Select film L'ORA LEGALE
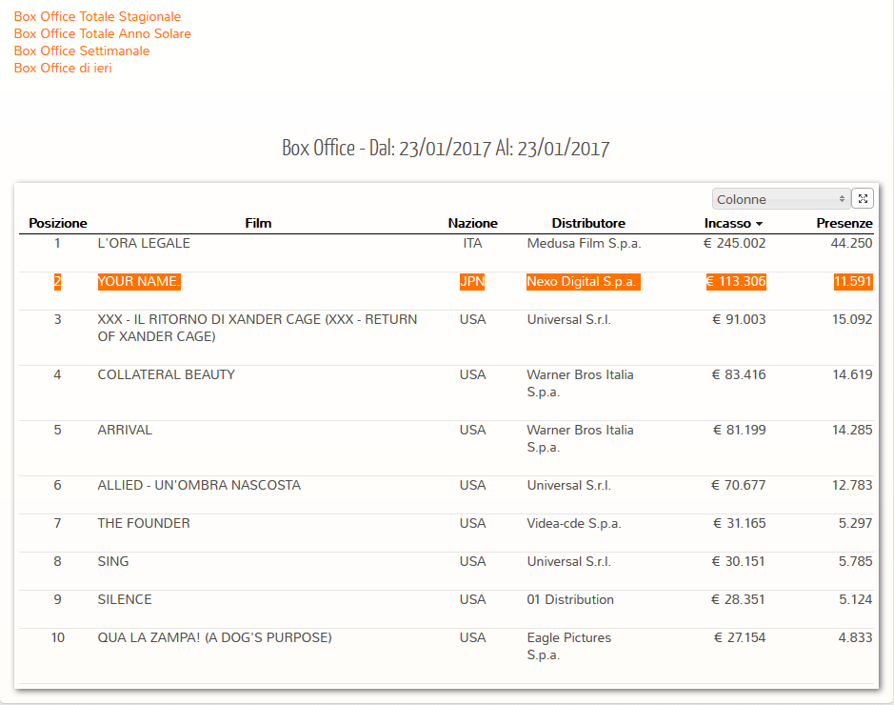The height and width of the screenshot is (705, 894). tap(144, 243)
